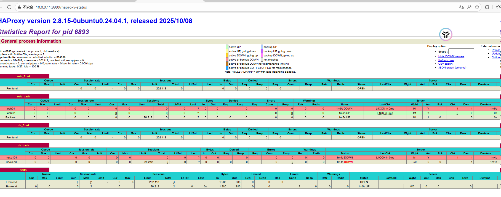Open the browser extensions puzzle icon

[487, 7]
